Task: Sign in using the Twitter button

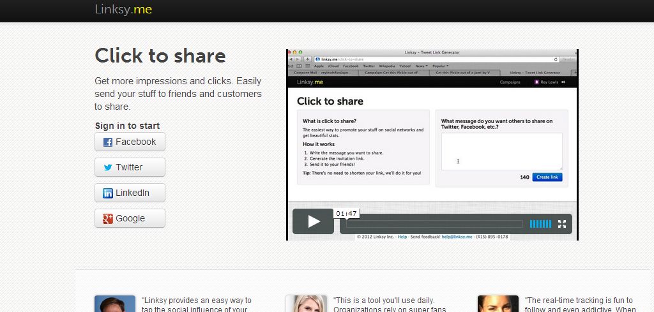Action: [x=130, y=167]
